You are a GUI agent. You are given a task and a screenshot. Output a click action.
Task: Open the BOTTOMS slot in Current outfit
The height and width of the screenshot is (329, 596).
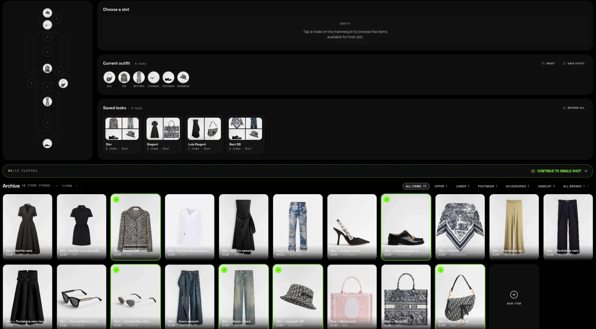coord(139,77)
